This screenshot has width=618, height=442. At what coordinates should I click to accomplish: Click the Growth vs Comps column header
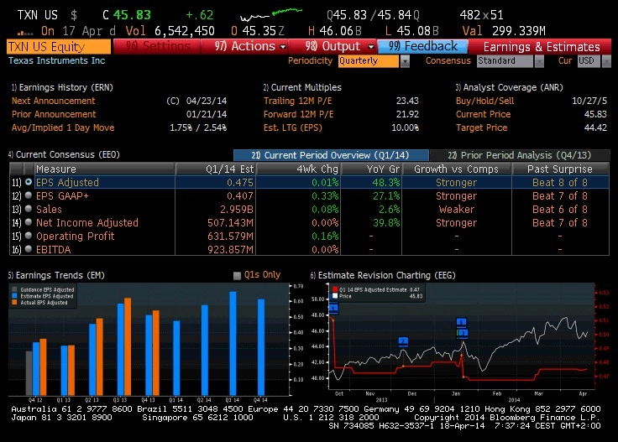coord(457,169)
